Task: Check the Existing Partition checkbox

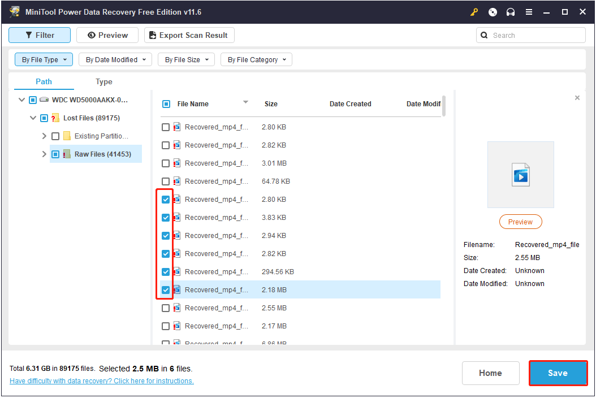Action: pos(55,136)
